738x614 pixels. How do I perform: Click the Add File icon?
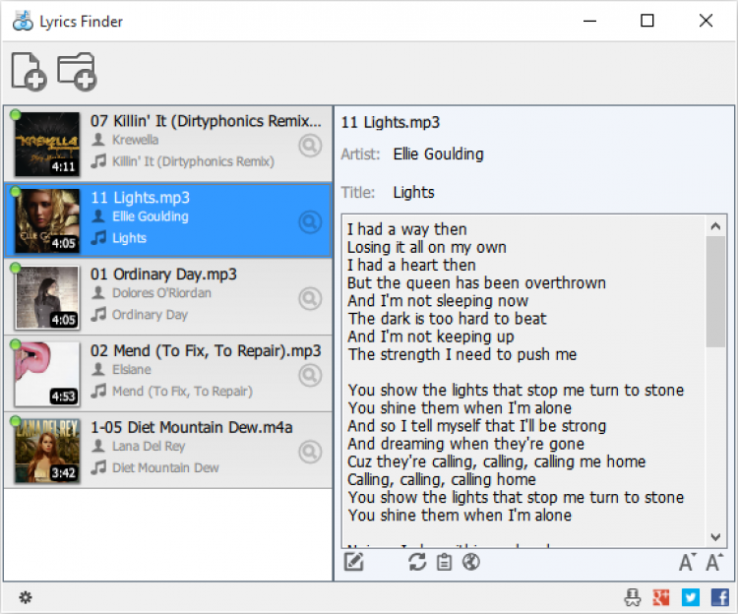click(29, 72)
